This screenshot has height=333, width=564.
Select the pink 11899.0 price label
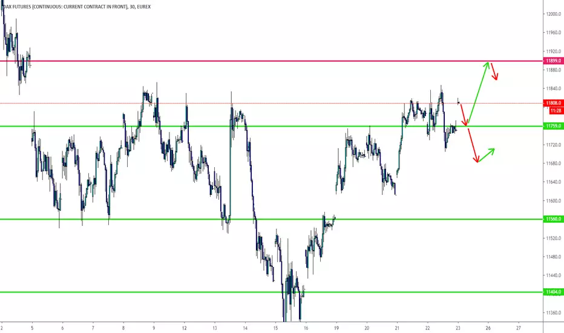[x=553, y=61]
